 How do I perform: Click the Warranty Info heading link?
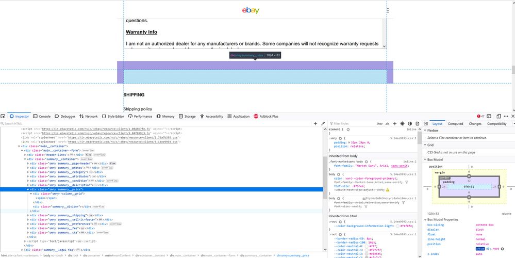[x=141, y=32]
